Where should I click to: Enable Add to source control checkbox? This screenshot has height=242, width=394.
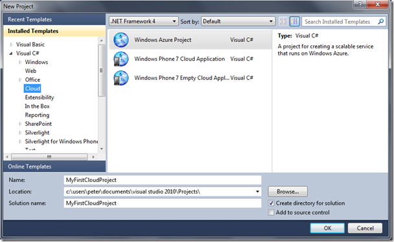tap(271, 212)
